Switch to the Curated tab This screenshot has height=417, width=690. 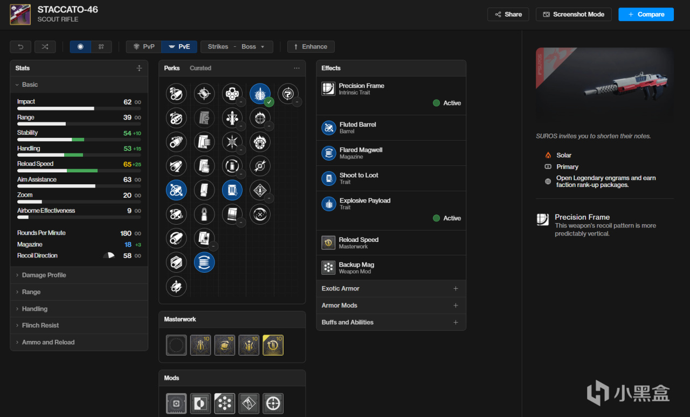(201, 68)
